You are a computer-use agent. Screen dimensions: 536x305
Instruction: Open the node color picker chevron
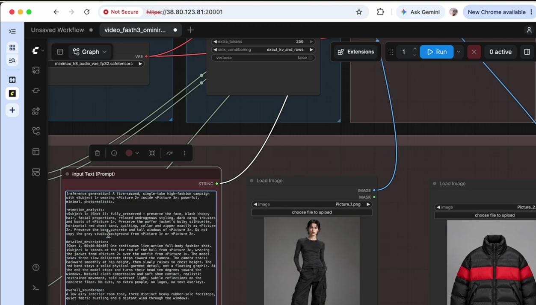(x=137, y=153)
